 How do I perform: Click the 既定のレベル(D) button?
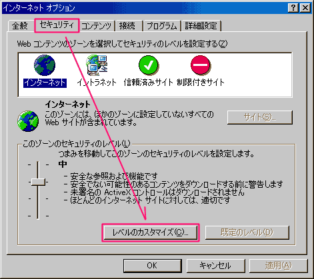[x=247, y=232]
